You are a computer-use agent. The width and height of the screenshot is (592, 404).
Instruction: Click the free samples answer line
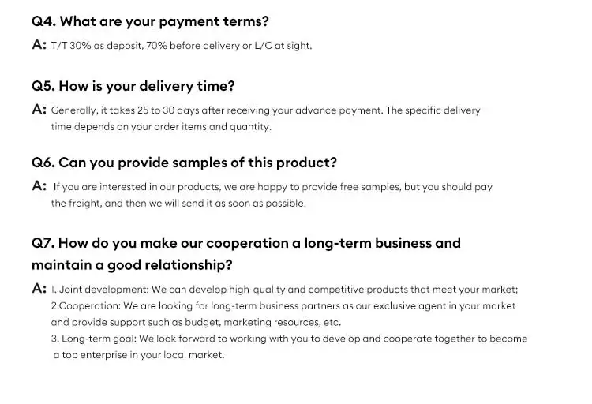[272, 187]
